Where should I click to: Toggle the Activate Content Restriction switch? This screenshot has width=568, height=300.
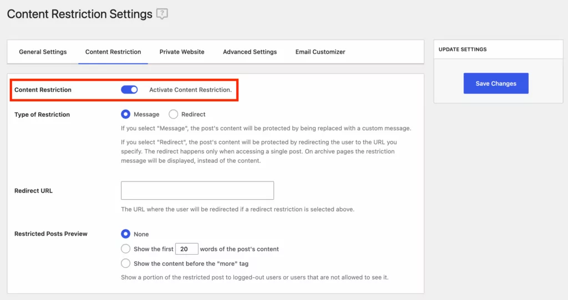pos(129,90)
